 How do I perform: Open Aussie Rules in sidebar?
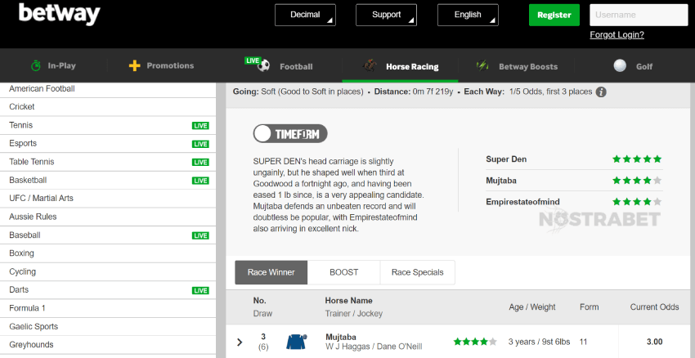(x=108, y=217)
